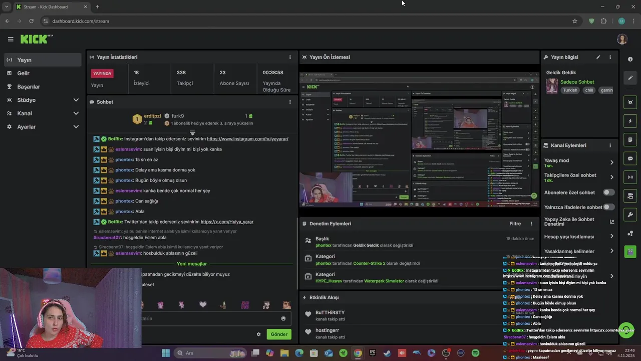The width and height of the screenshot is (641, 361).
Task: Jump to Yeni mesajlar in chat
Action: [x=192, y=264]
